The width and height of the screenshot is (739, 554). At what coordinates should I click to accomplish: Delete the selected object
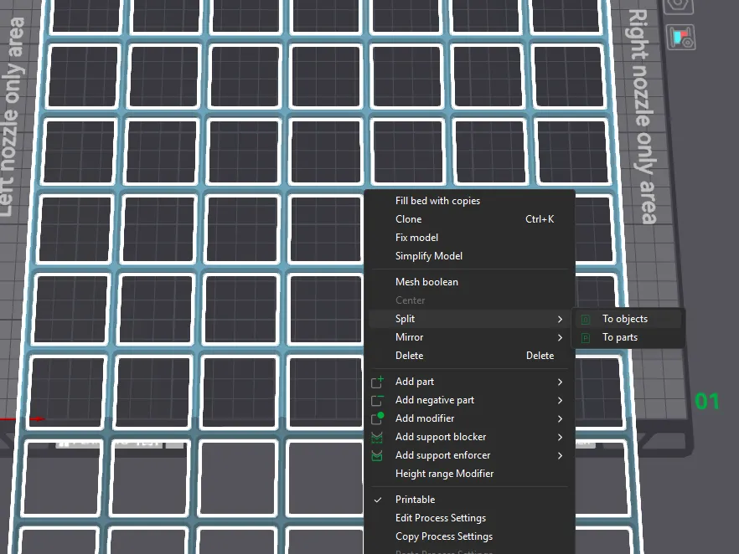click(x=469, y=356)
